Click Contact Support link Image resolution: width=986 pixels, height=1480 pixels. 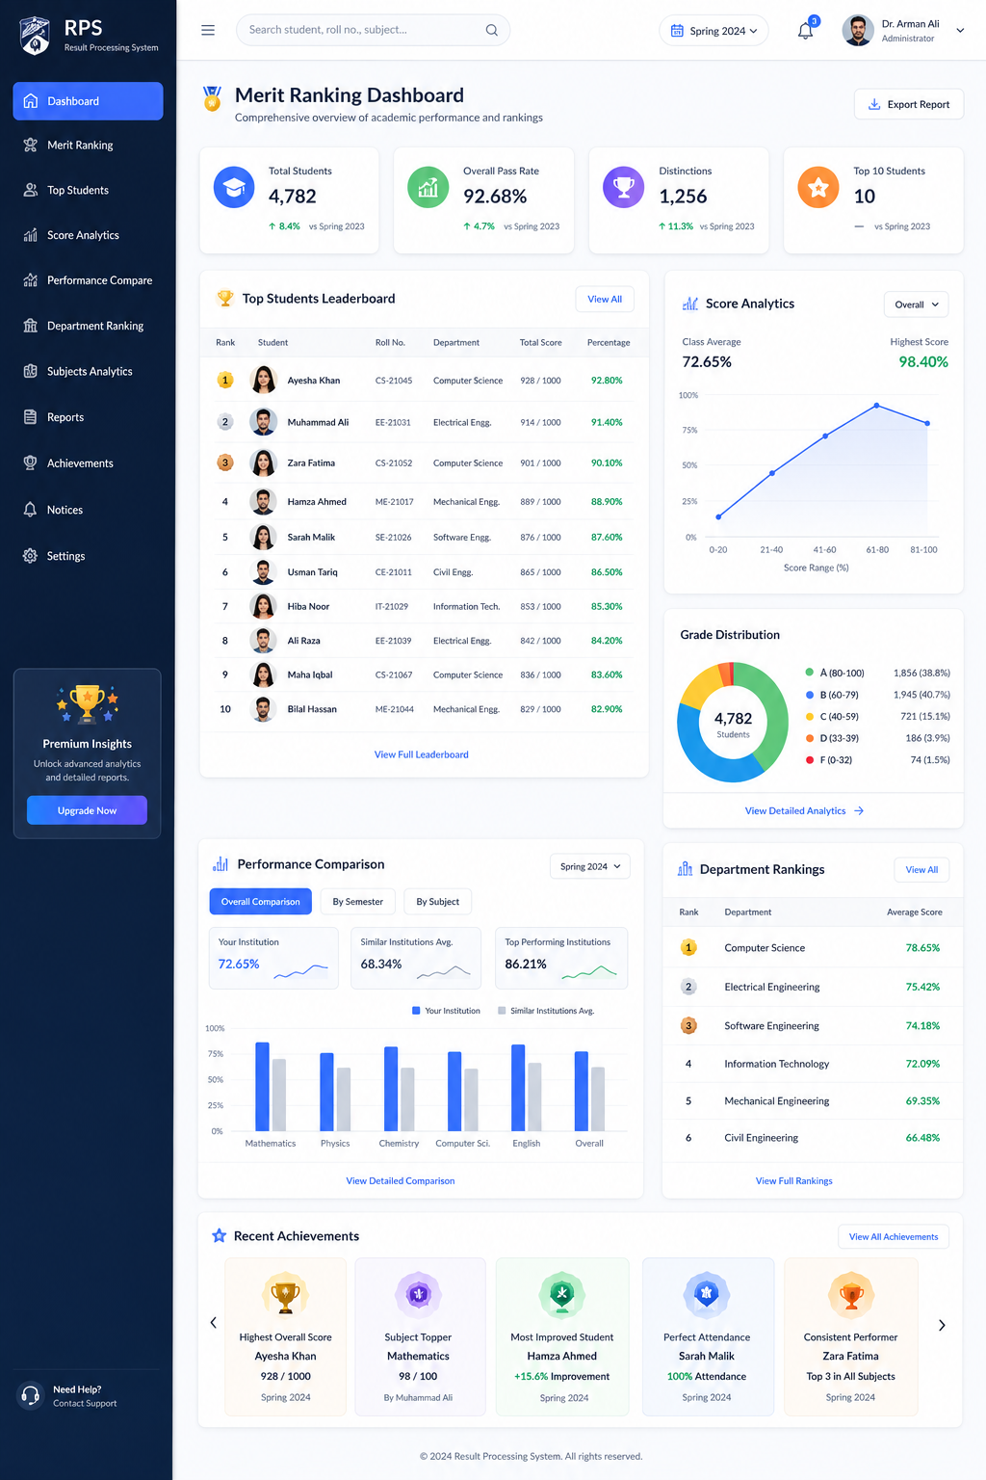[85, 1404]
